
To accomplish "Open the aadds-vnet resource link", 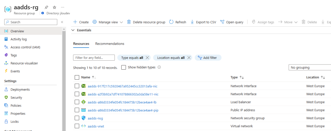I will pos(96,126).
